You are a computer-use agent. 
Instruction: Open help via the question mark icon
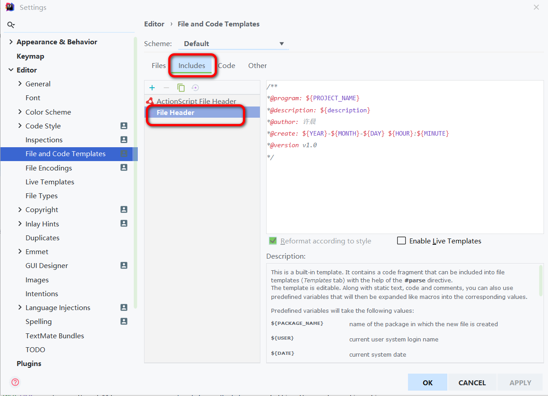coord(15,382)
